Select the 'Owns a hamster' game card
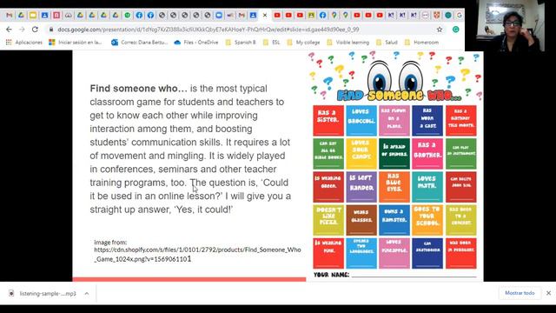Image resolution: width=556 pixels, height=313 pixels. click(394, 220)
